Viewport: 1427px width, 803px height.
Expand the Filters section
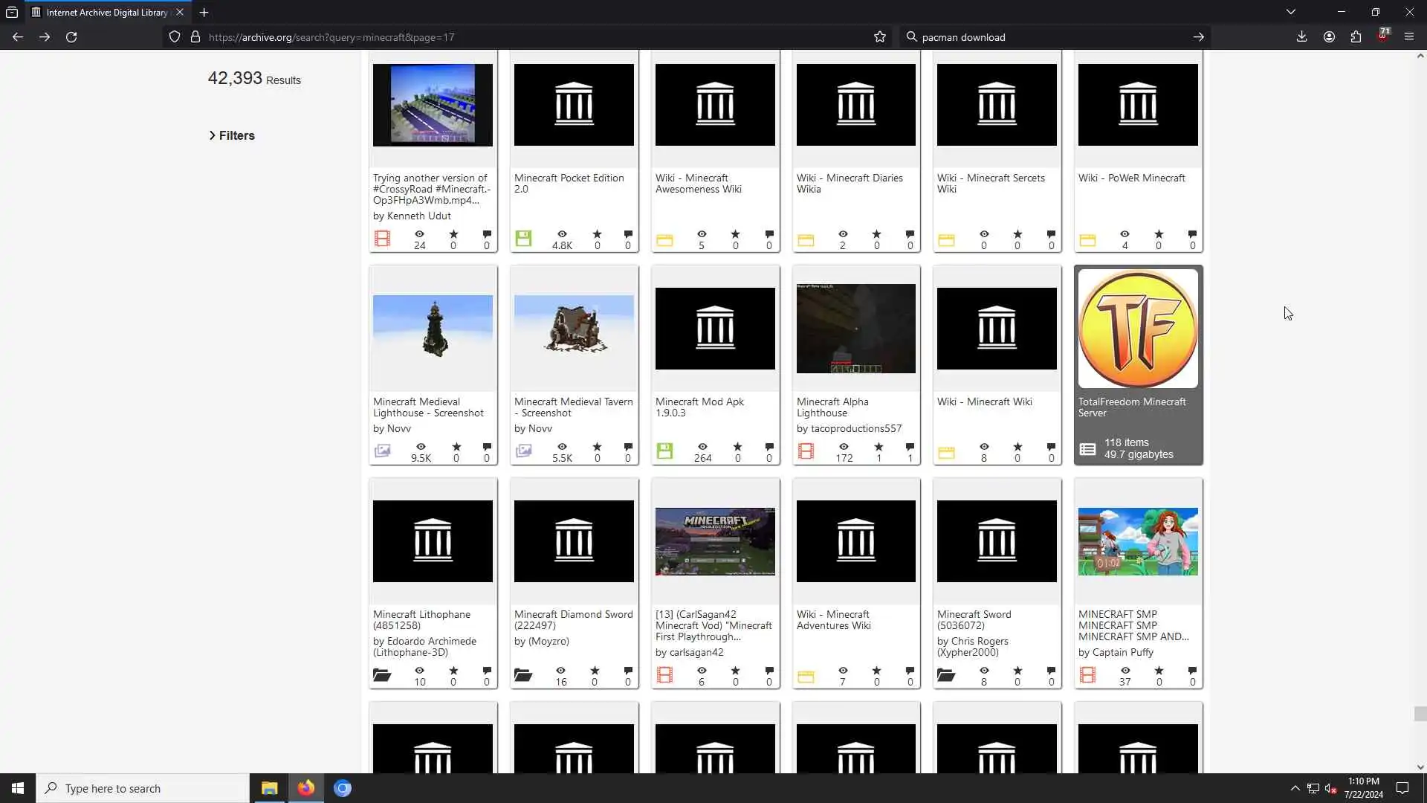pyautogui.click(x=232, y=135)
